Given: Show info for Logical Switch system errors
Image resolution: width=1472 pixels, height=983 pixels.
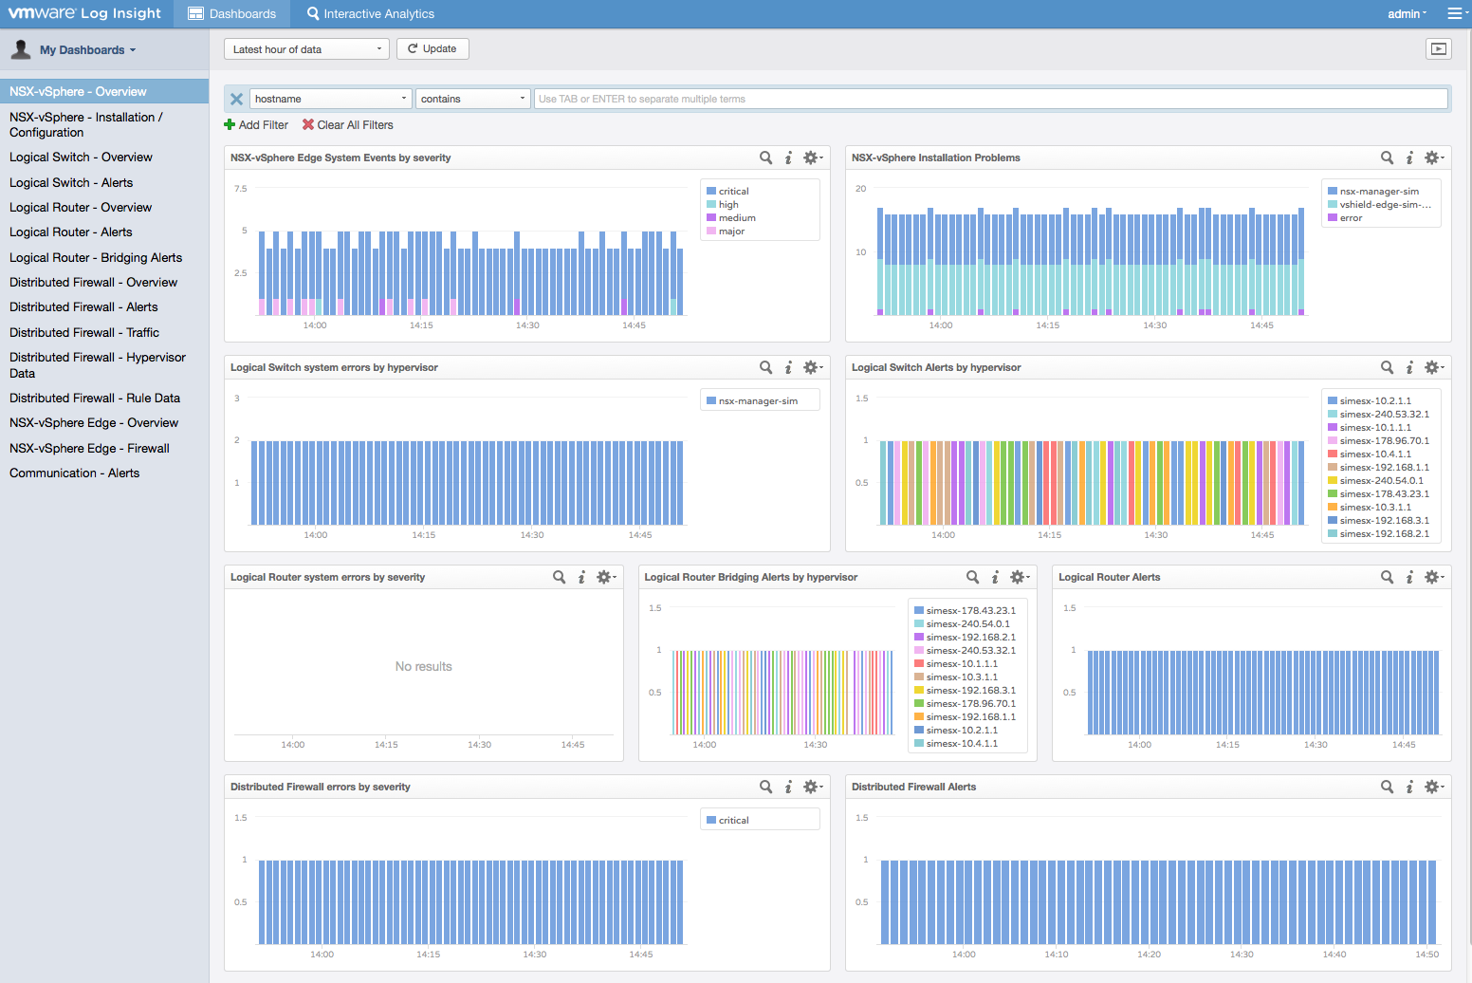Looking at the screenshot, I should pos(788,367).
